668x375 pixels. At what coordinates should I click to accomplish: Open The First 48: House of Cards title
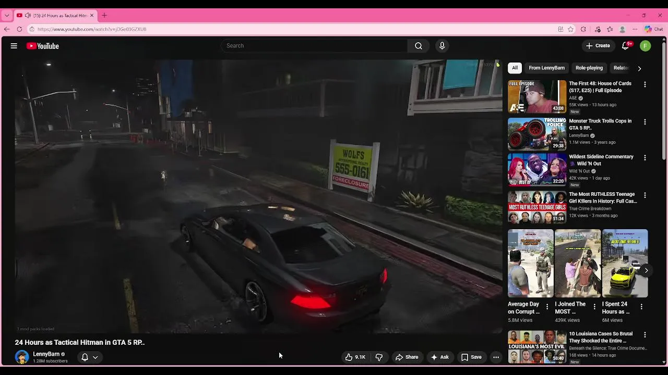[x=600, y=87]
